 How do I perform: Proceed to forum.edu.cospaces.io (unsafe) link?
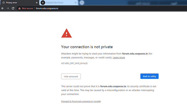coord(81,101)
